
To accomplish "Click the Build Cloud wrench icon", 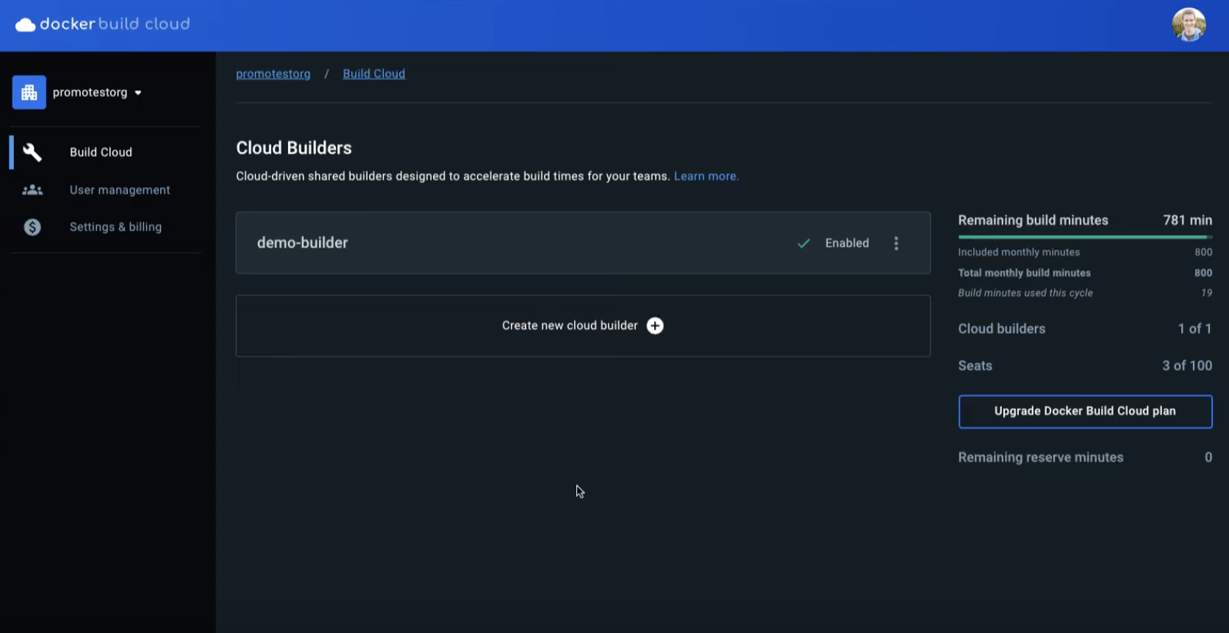I will 32,152.
